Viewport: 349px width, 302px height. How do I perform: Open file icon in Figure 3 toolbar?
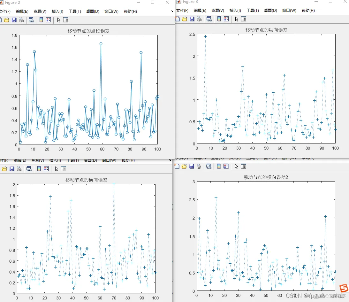click(x=185, y=19)
